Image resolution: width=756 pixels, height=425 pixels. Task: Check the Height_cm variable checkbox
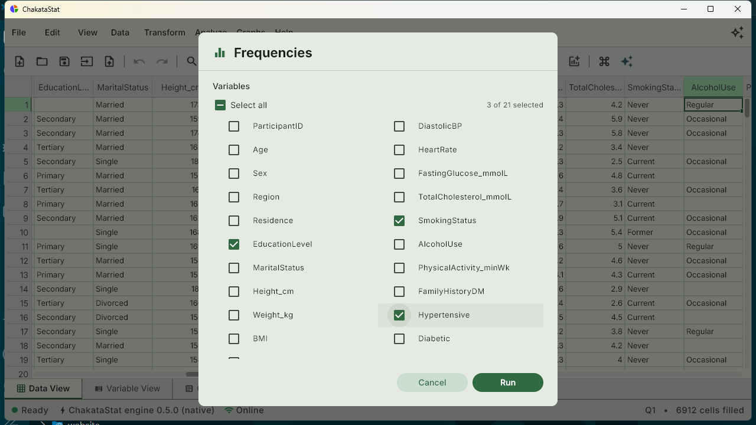[x=234, y=291]
